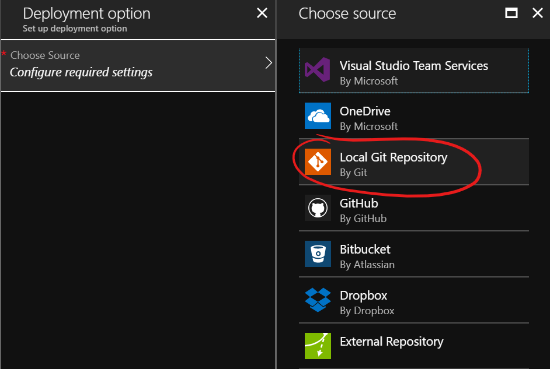The height and width of the screenshot is (369, 550).
Task: Expand the Choose Source chevron arrow
Action: 269,64
